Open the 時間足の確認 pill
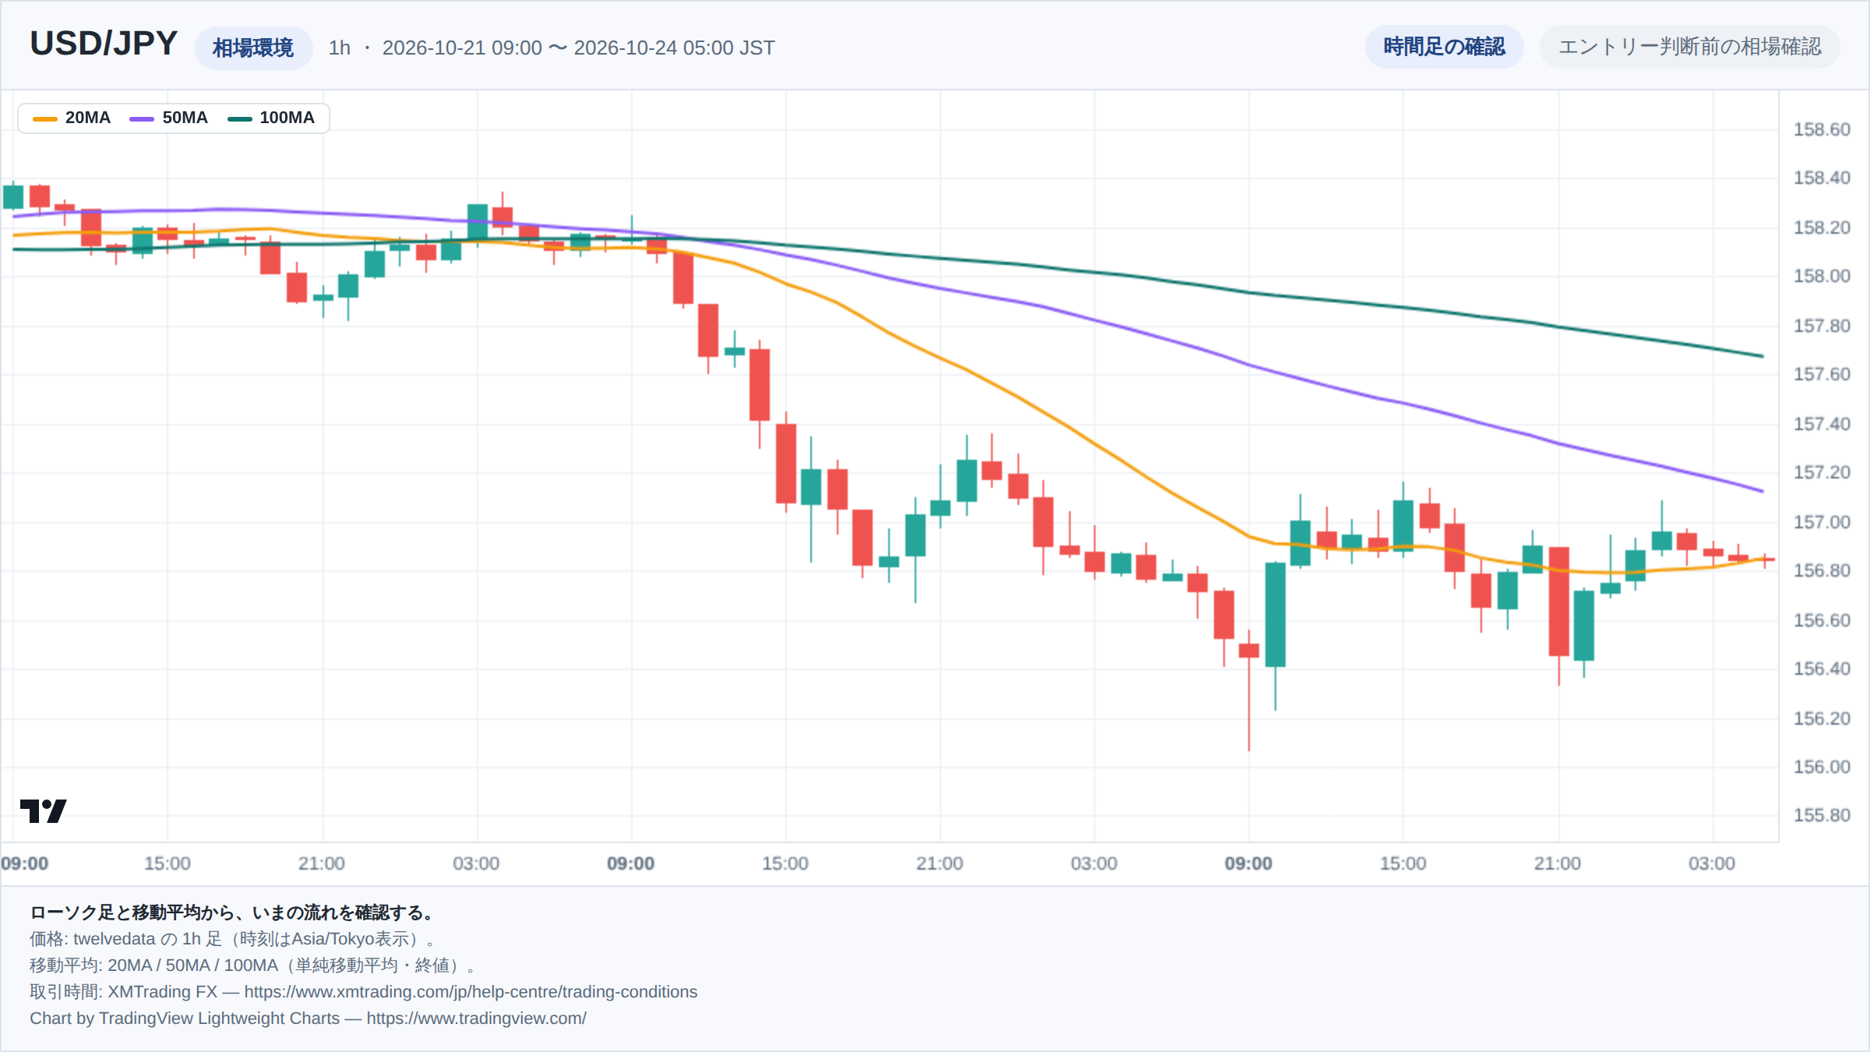Screen dimensions: 1870x1052 pos(1444,47)
